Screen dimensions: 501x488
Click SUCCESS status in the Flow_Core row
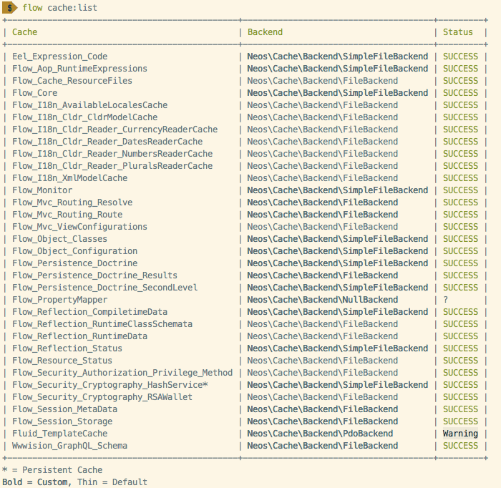pyautogui.click(x=460, y=93)
